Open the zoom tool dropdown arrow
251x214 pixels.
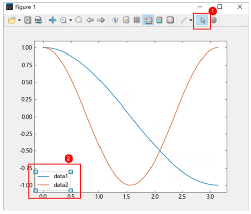[x=71, y=20]
